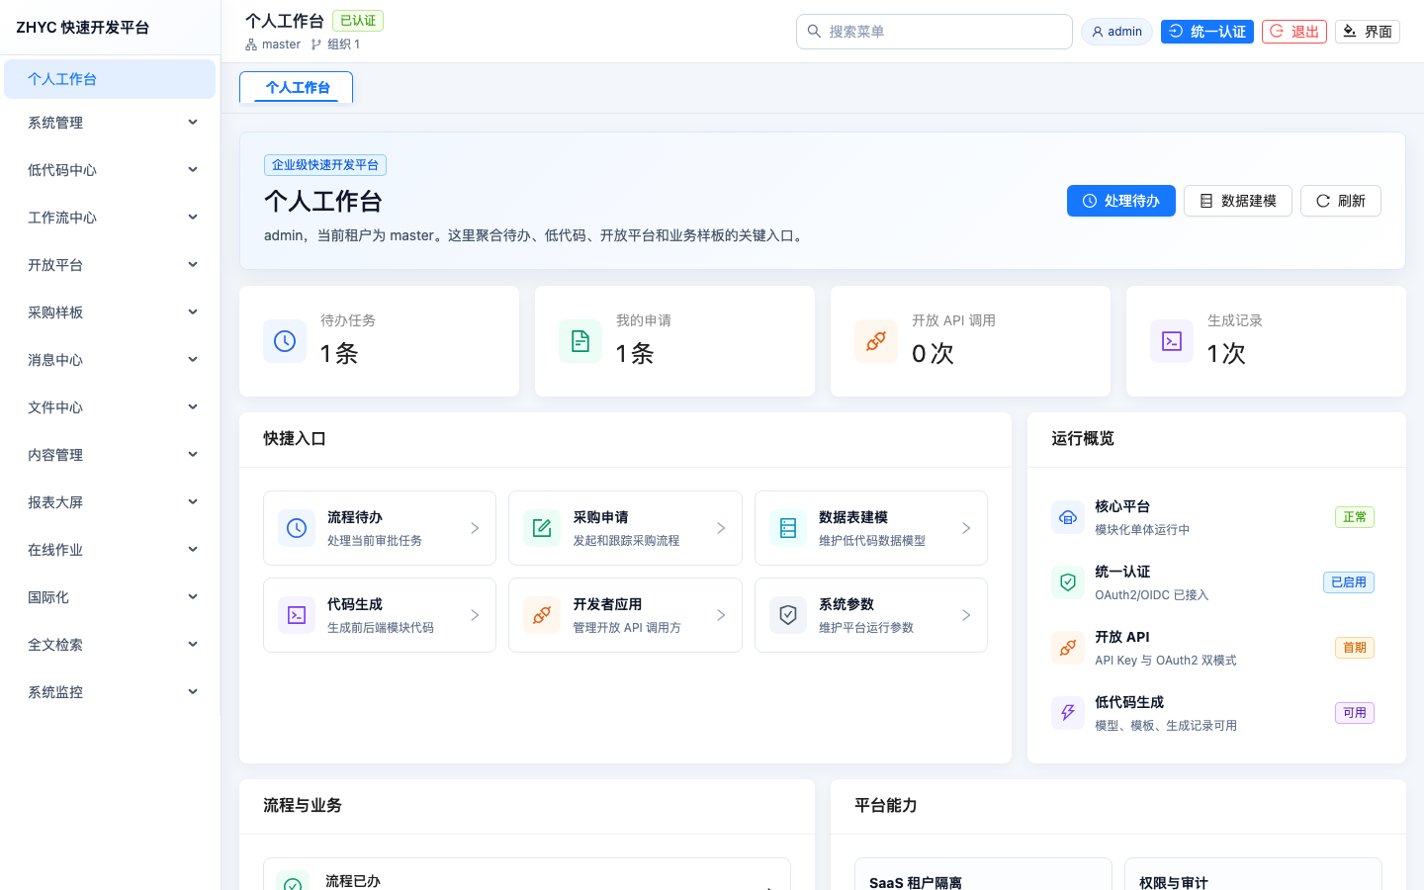The image size is (1424, 890).
Task: Click the terminal icon in 生成记录 card
Action: coord(1172,341)
